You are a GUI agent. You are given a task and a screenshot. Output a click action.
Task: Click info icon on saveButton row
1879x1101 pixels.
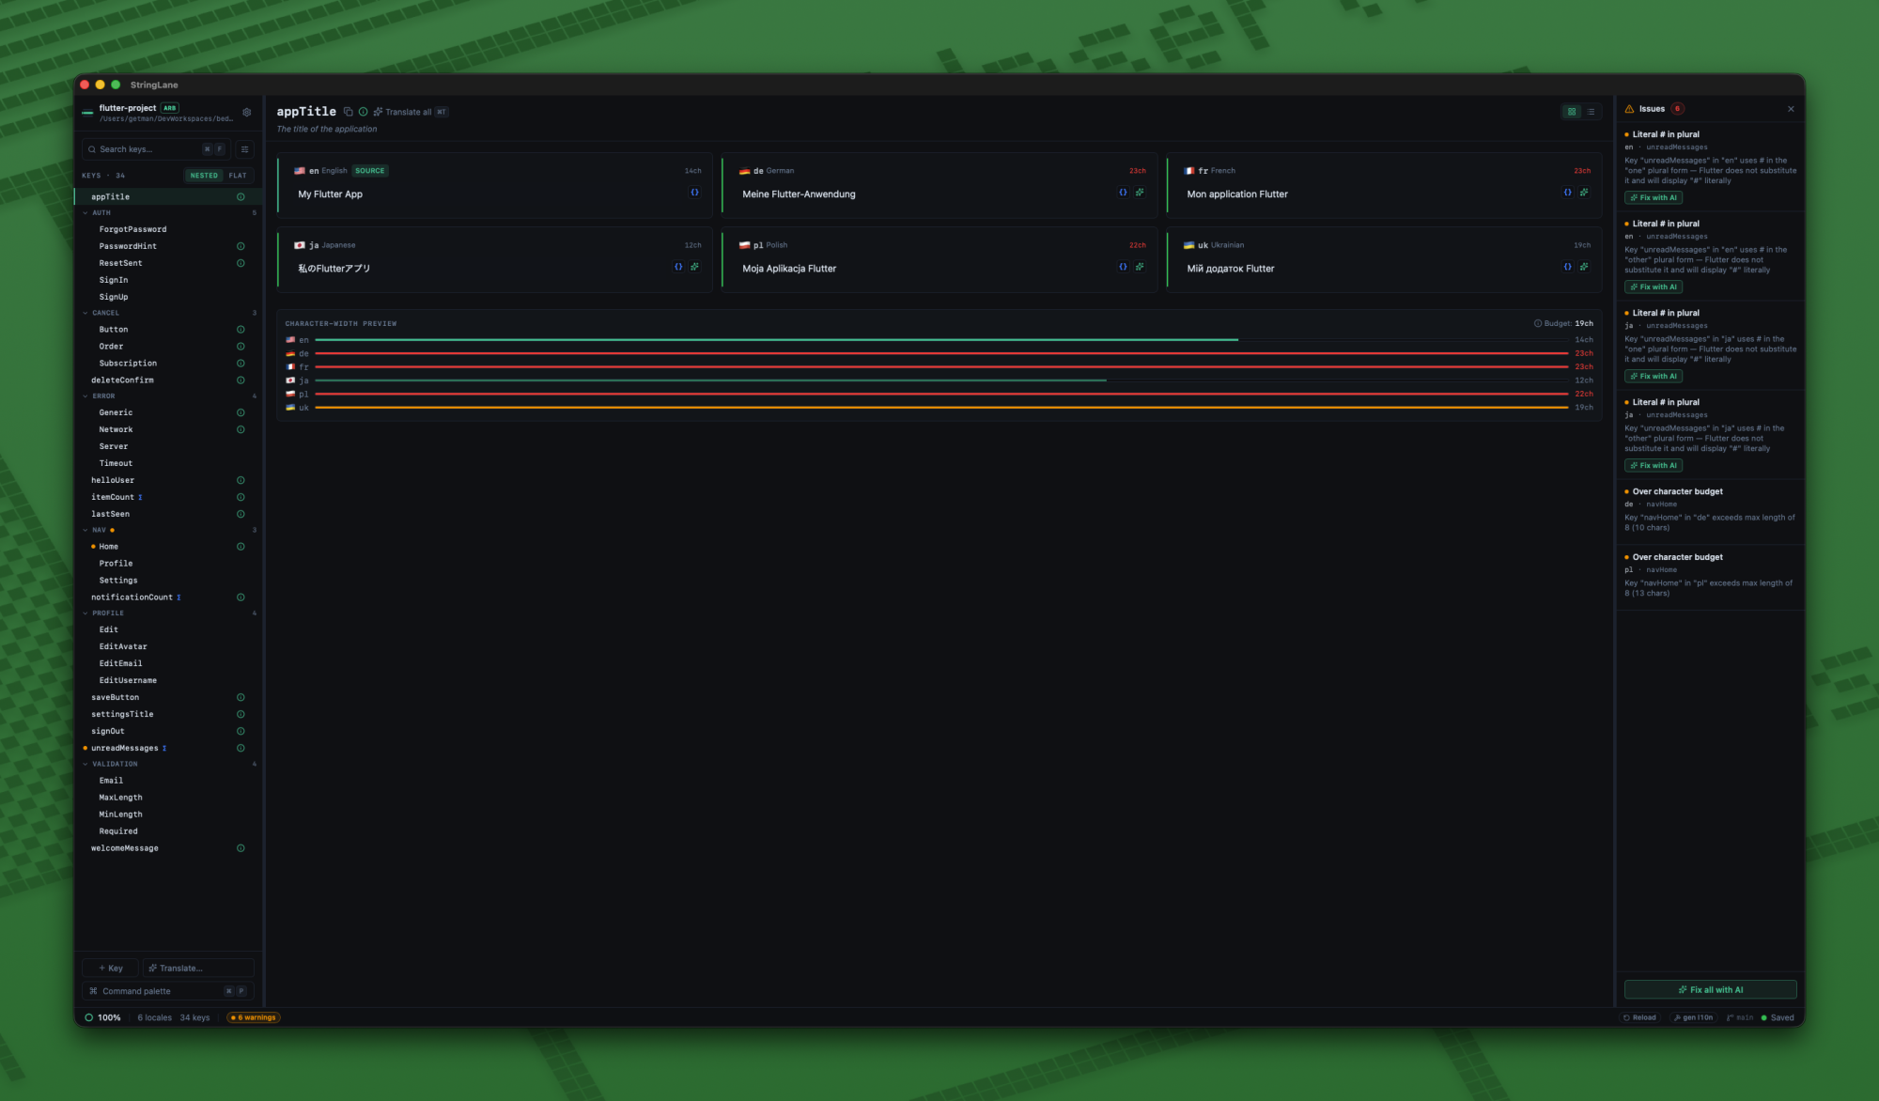(x=241, y=697)
